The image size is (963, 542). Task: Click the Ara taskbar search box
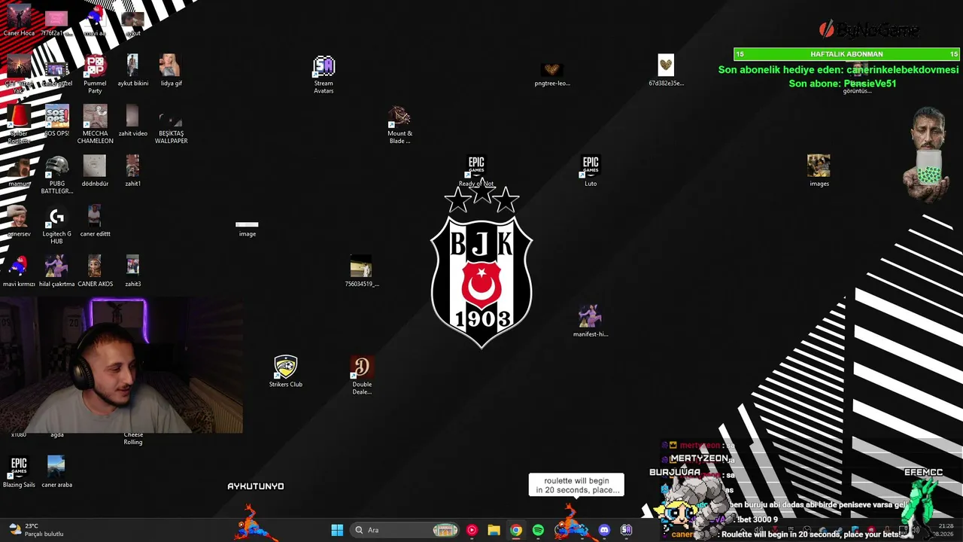(406, 530)
